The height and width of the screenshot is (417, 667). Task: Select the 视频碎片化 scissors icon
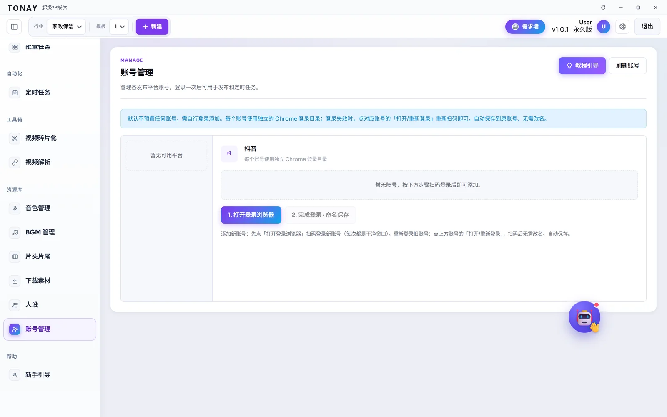pyautogui.click(x=15, y=138)
